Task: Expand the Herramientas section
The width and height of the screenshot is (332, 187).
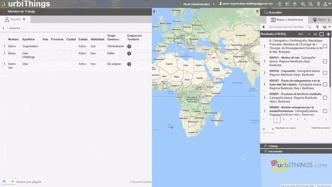Action: point(296,151)
